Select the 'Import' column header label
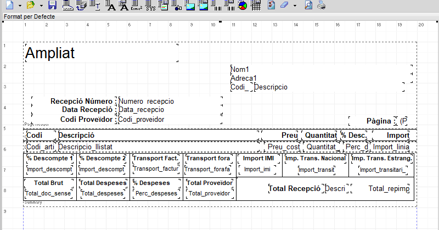 pos(391,136)
